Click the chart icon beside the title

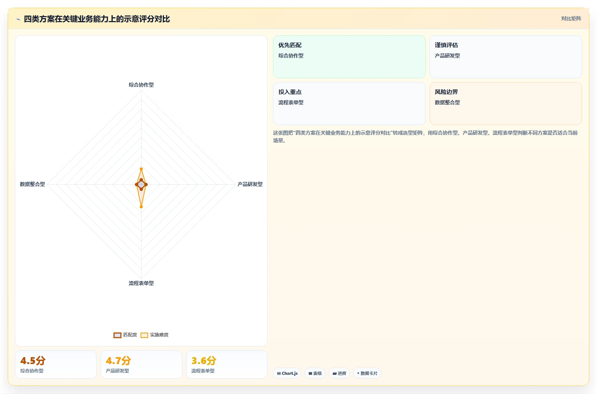18,19
